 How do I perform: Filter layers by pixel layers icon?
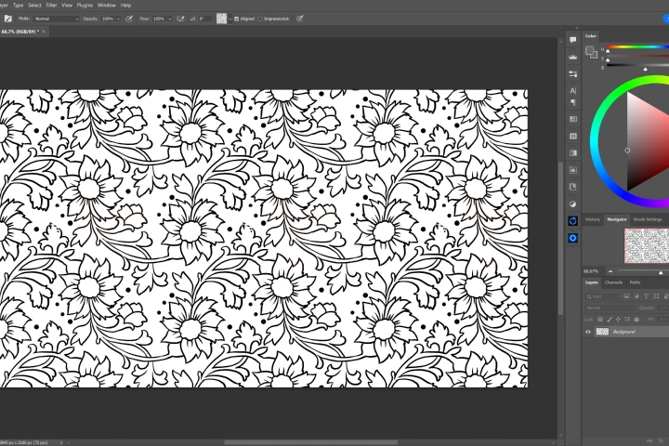[626, 296]
